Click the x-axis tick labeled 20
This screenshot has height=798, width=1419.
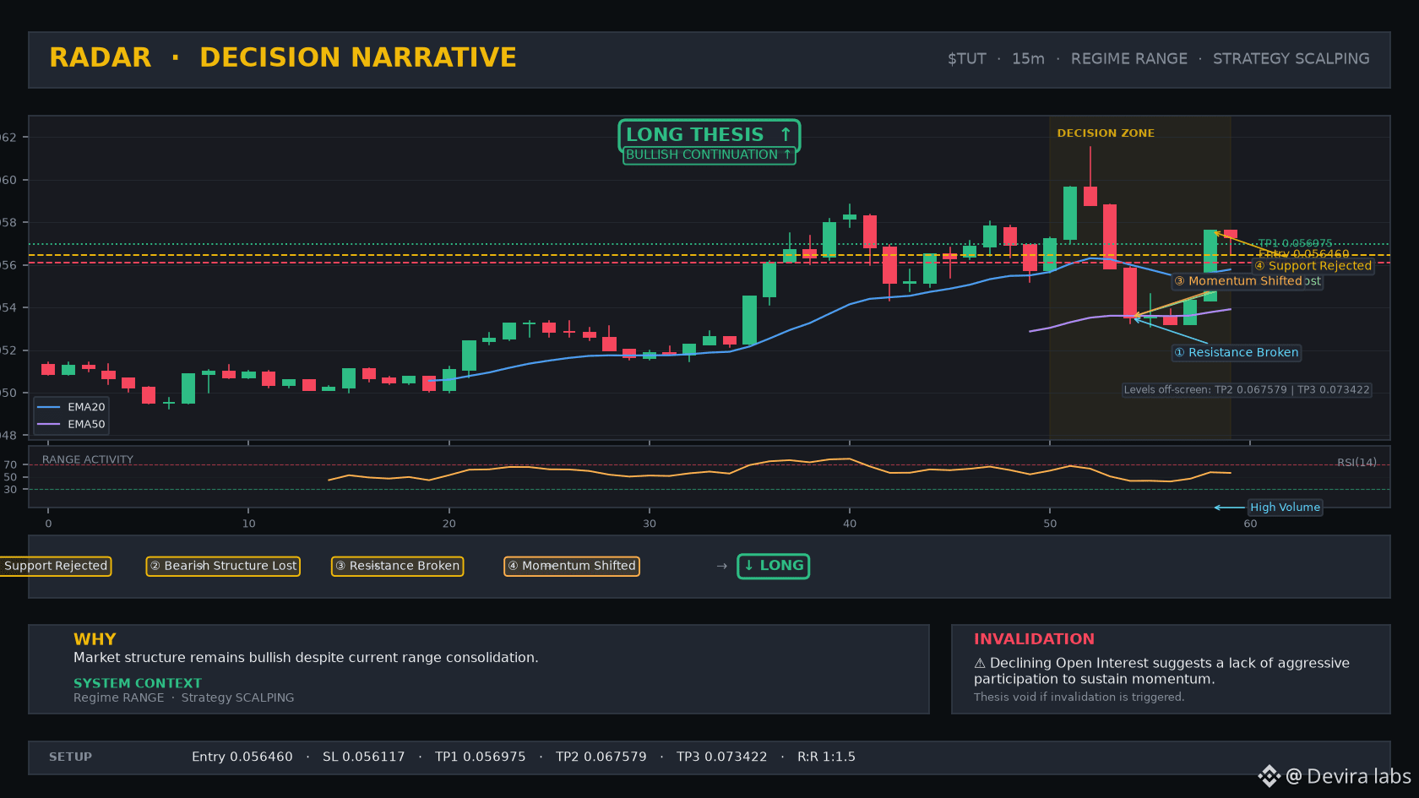(x=449, y=524)
